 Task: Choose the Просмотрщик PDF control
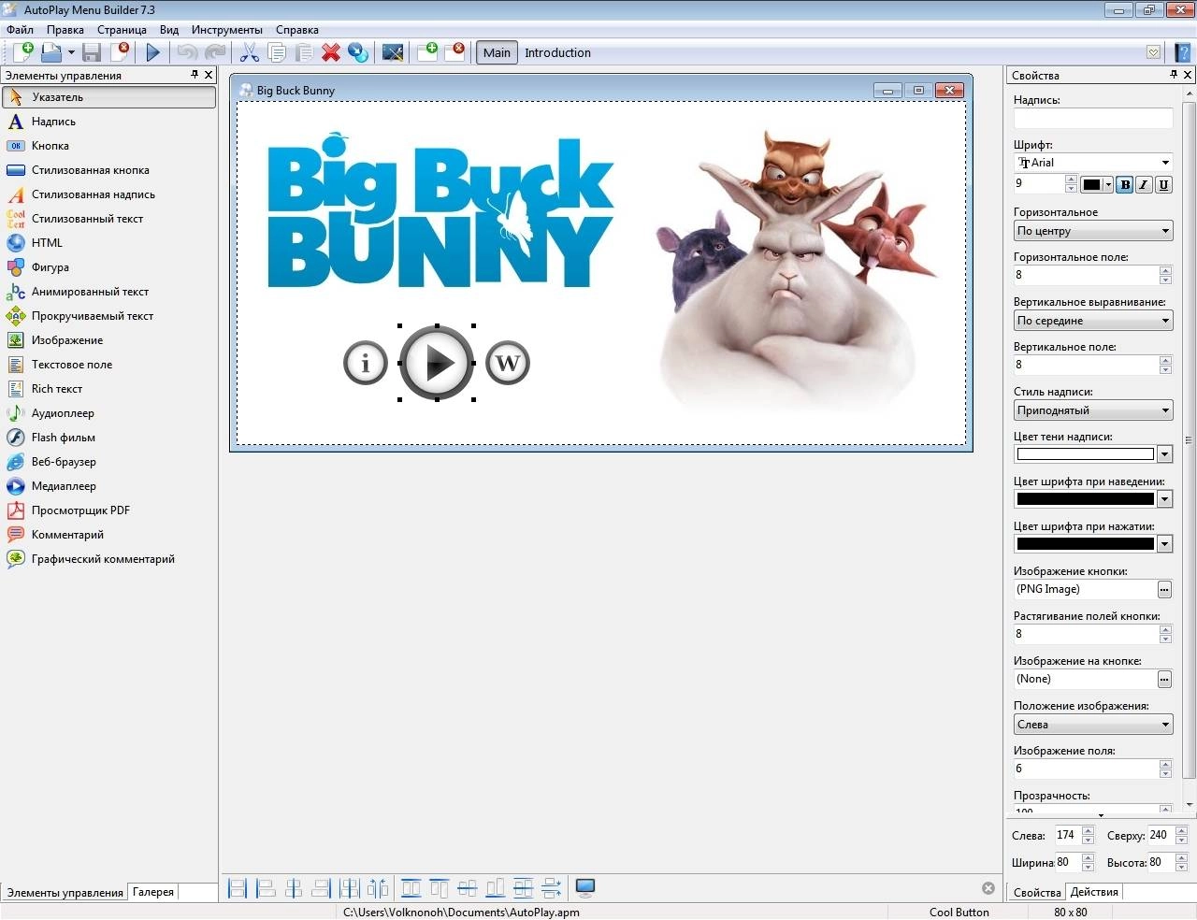[108, 510]
